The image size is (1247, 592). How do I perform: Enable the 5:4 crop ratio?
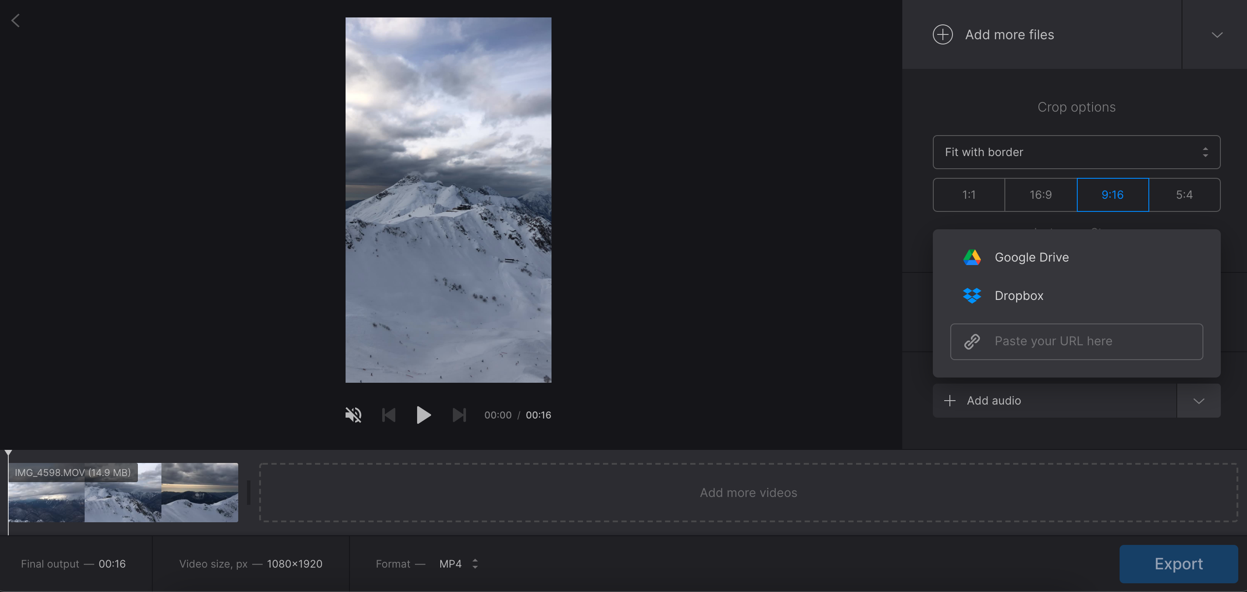coord(1184,194)
